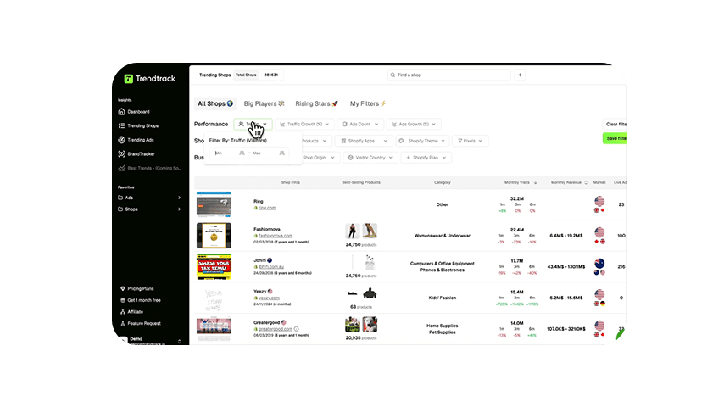Image resolution: width=724 pixels, height=407 pixels.
Task: Open the Shopify Theme filter dropdown
Action: 422,141
